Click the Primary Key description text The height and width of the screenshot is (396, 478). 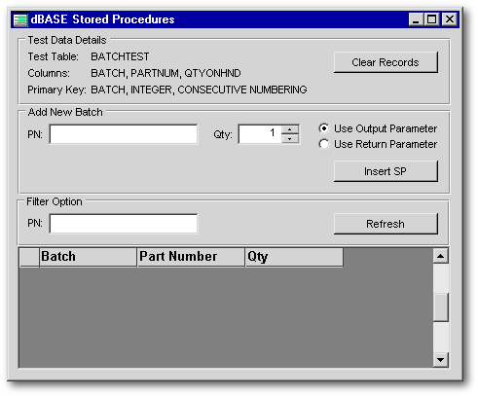(199, 90)
